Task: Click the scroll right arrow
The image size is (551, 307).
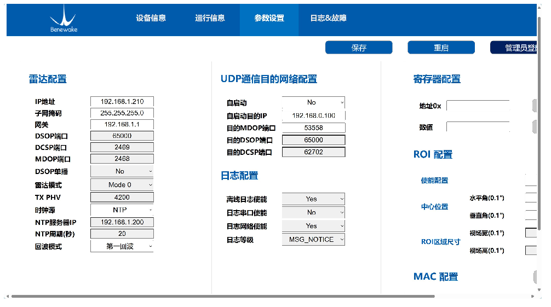Action: [532, 297]
